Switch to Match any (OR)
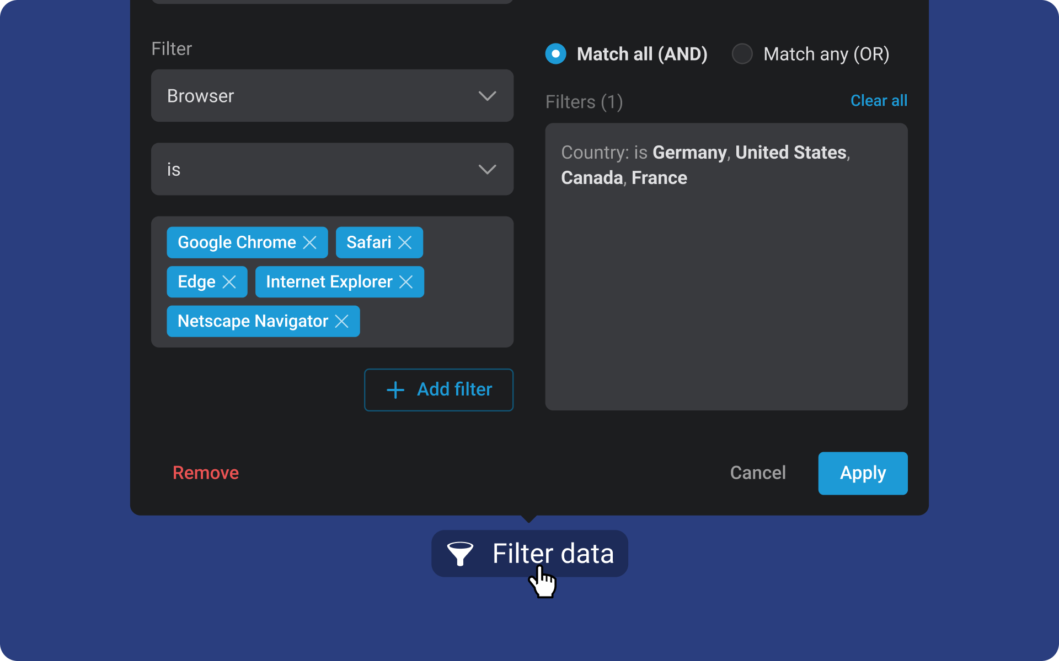Image resolution: width=1059 pixels, height=661 pixels. [743, 53]
